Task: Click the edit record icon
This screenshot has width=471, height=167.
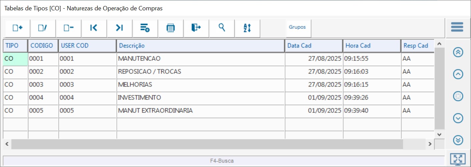Action: coord(43,28)
